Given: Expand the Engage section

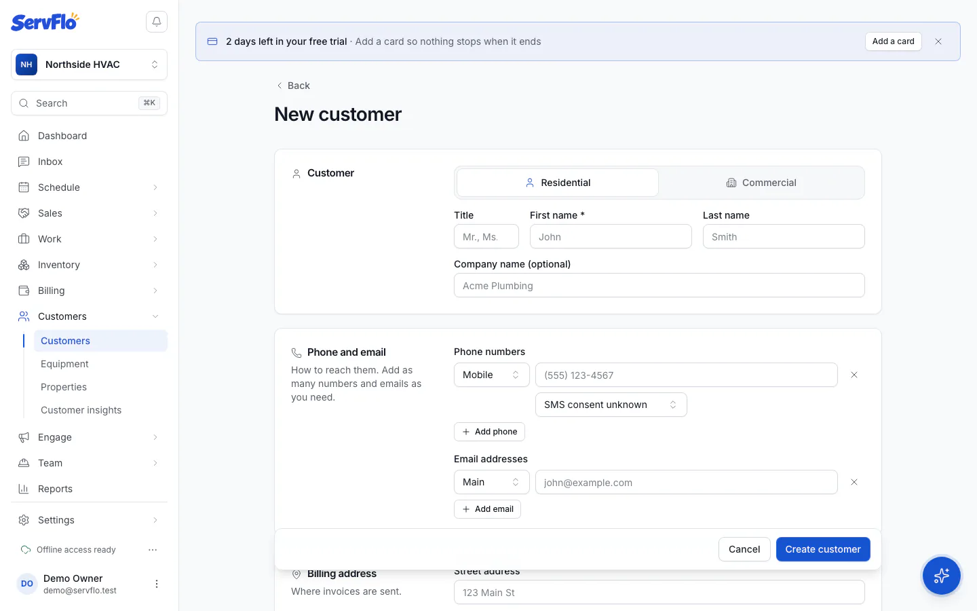Looking at the screenshot, I should 90,437.
